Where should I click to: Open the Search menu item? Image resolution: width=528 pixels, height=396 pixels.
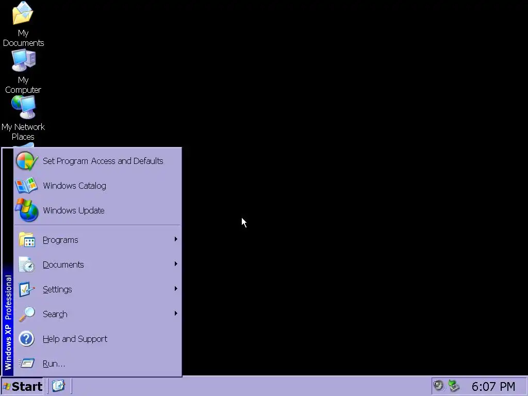(97, 314)
